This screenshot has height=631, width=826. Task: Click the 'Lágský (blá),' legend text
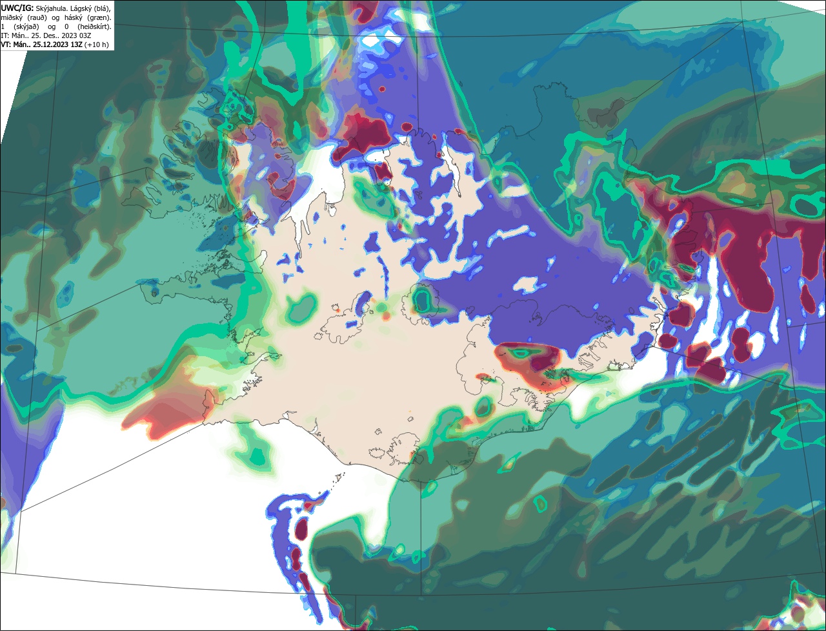91,9
